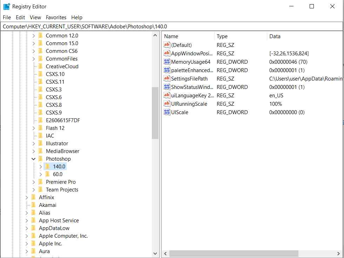344x258 pixels.
Task: Click the AppWindowPosition string icon
Action: [x=167, y=53]
